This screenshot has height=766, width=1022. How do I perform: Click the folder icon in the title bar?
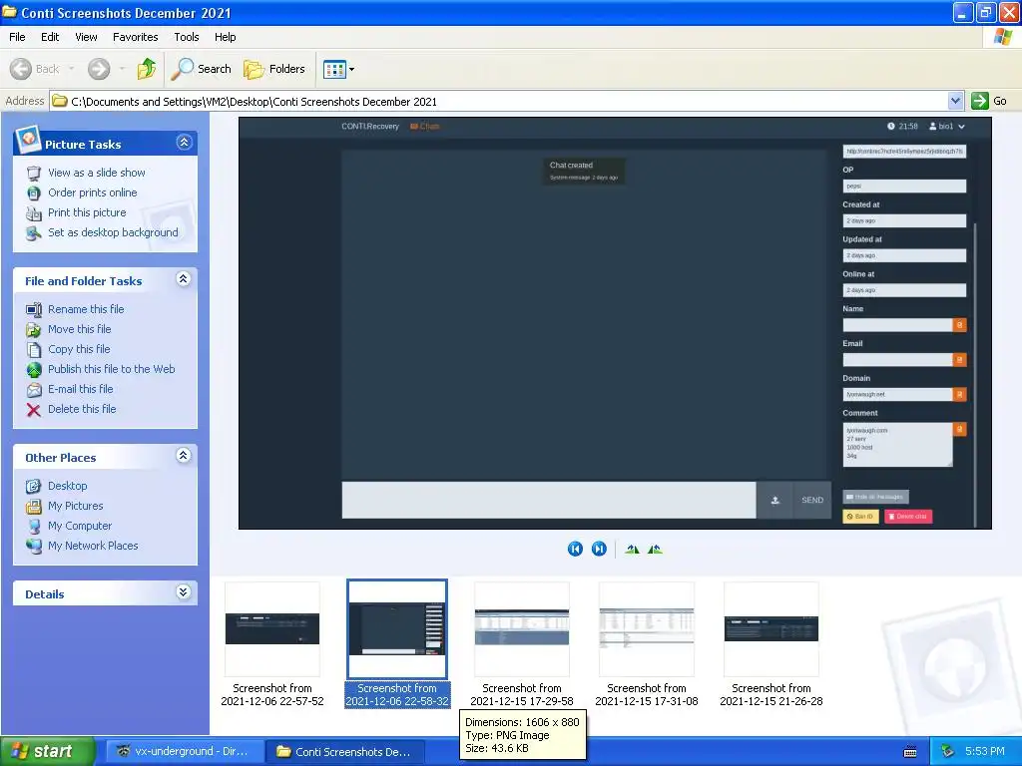pos(9,12)
